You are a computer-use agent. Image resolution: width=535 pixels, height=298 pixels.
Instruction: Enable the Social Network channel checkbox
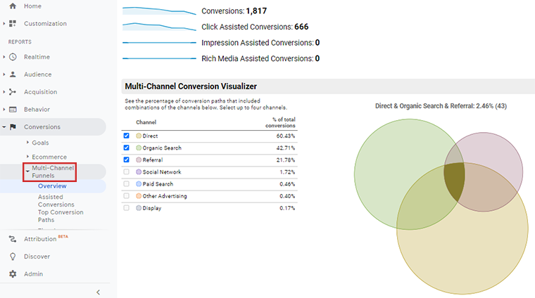[127, 172]
